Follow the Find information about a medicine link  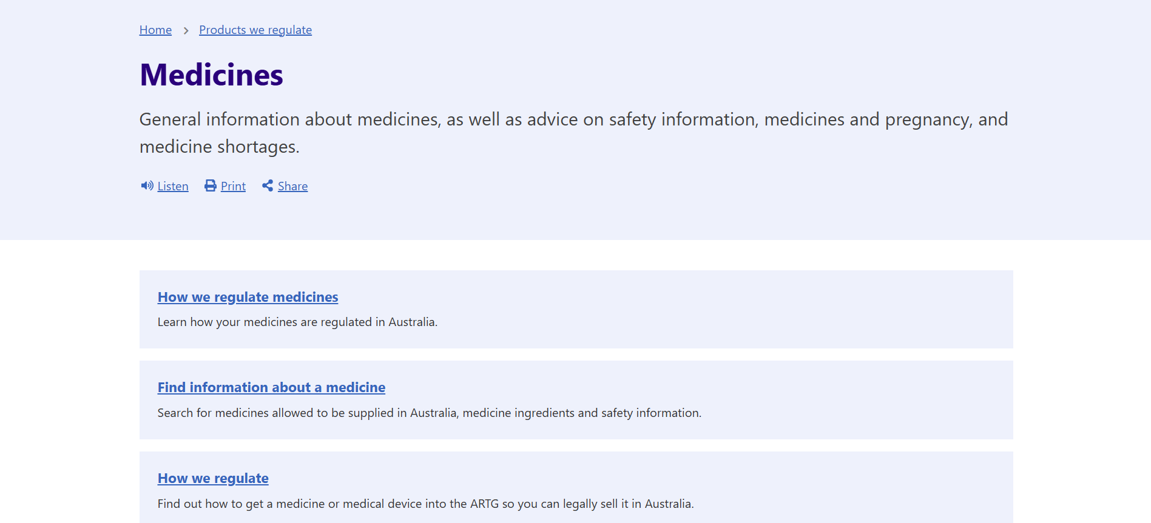271,387
